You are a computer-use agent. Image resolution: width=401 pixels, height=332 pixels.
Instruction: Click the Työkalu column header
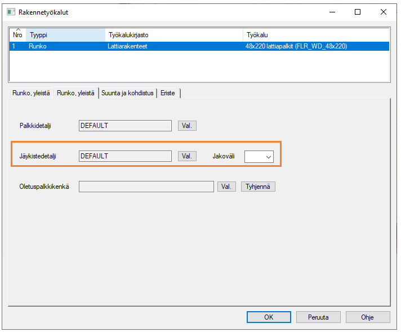point(315,35)
